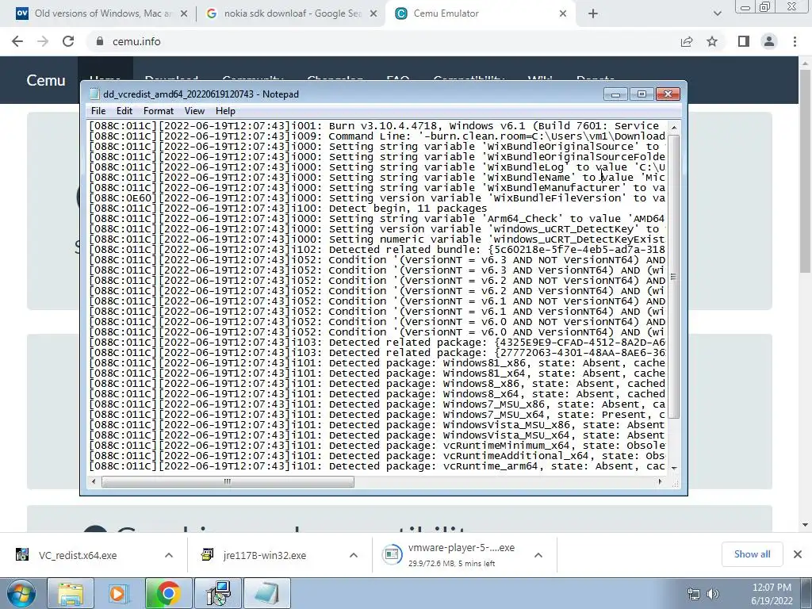This screenshot has height=609, width=812.
Task: Click Chrome page scrollbar up arrow
Action: 806,63
